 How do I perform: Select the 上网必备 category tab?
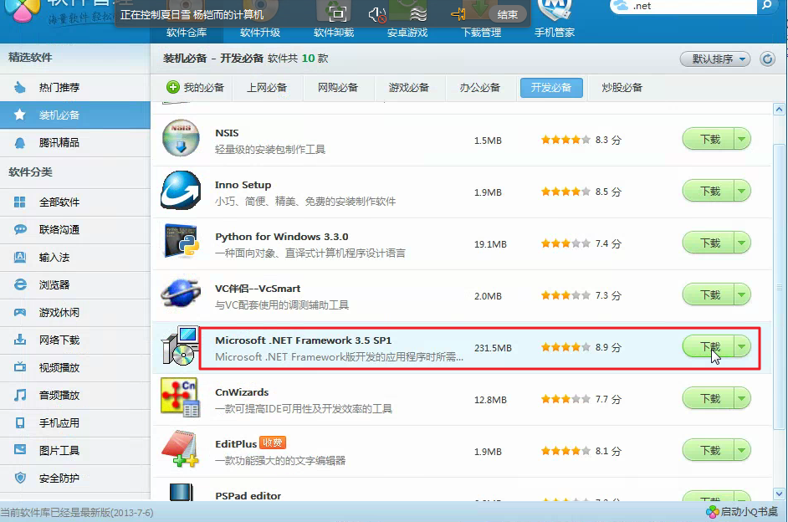pos(267,88)
